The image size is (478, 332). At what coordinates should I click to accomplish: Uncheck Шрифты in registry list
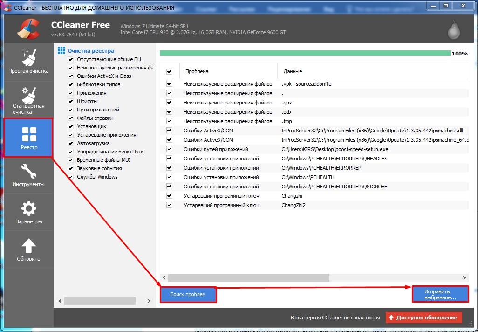[x=71, y=101]
